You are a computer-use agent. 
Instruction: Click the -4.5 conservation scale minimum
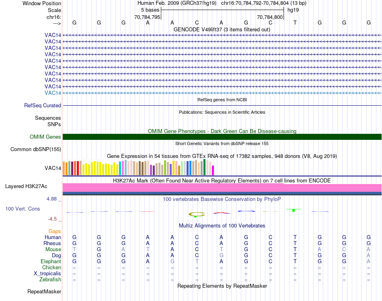(52, 219)
